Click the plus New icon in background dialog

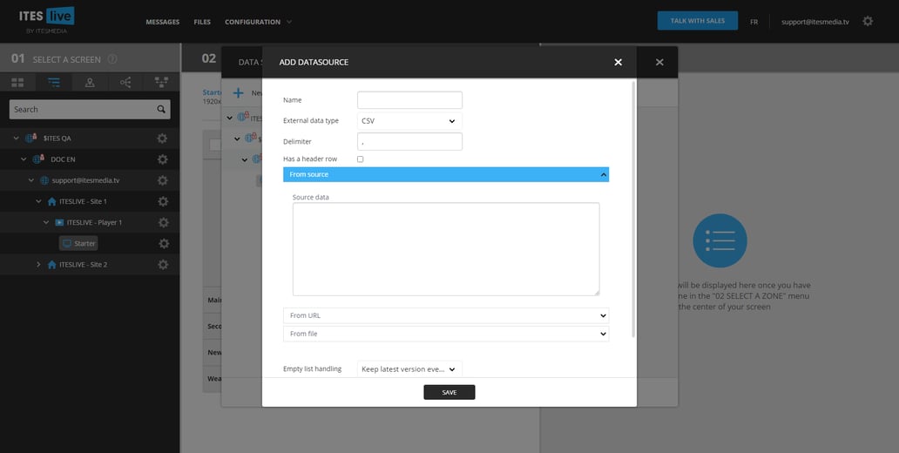coord(238,93)
